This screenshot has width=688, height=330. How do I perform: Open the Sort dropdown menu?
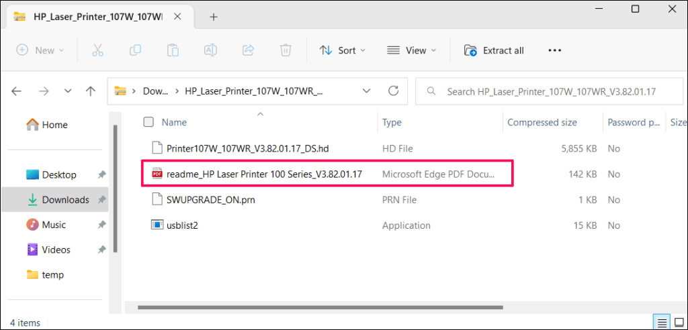pyautogui.click(x=343, y=50)
